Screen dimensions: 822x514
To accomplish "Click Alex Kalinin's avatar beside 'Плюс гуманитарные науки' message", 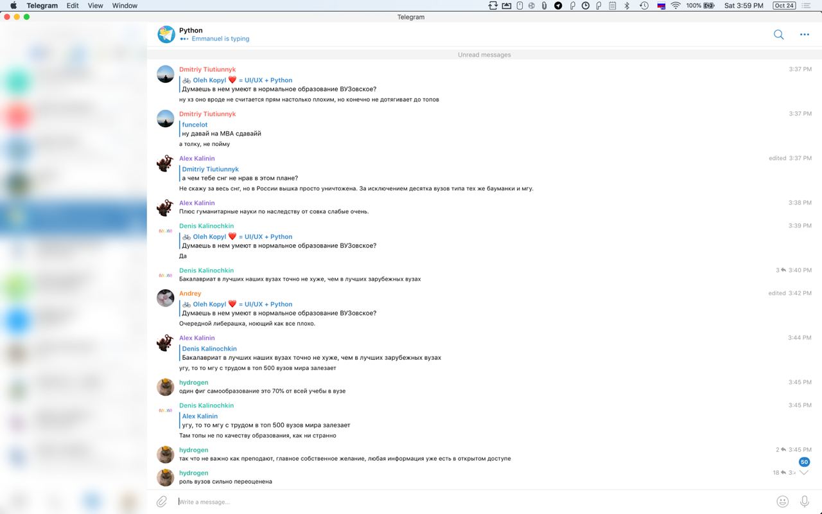I will (x=166, y=208).
